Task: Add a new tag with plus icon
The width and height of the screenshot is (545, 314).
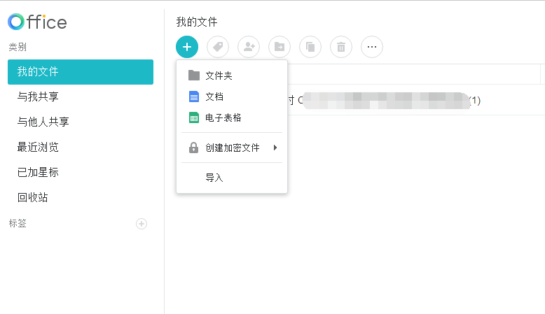Action: pos(142,224)
